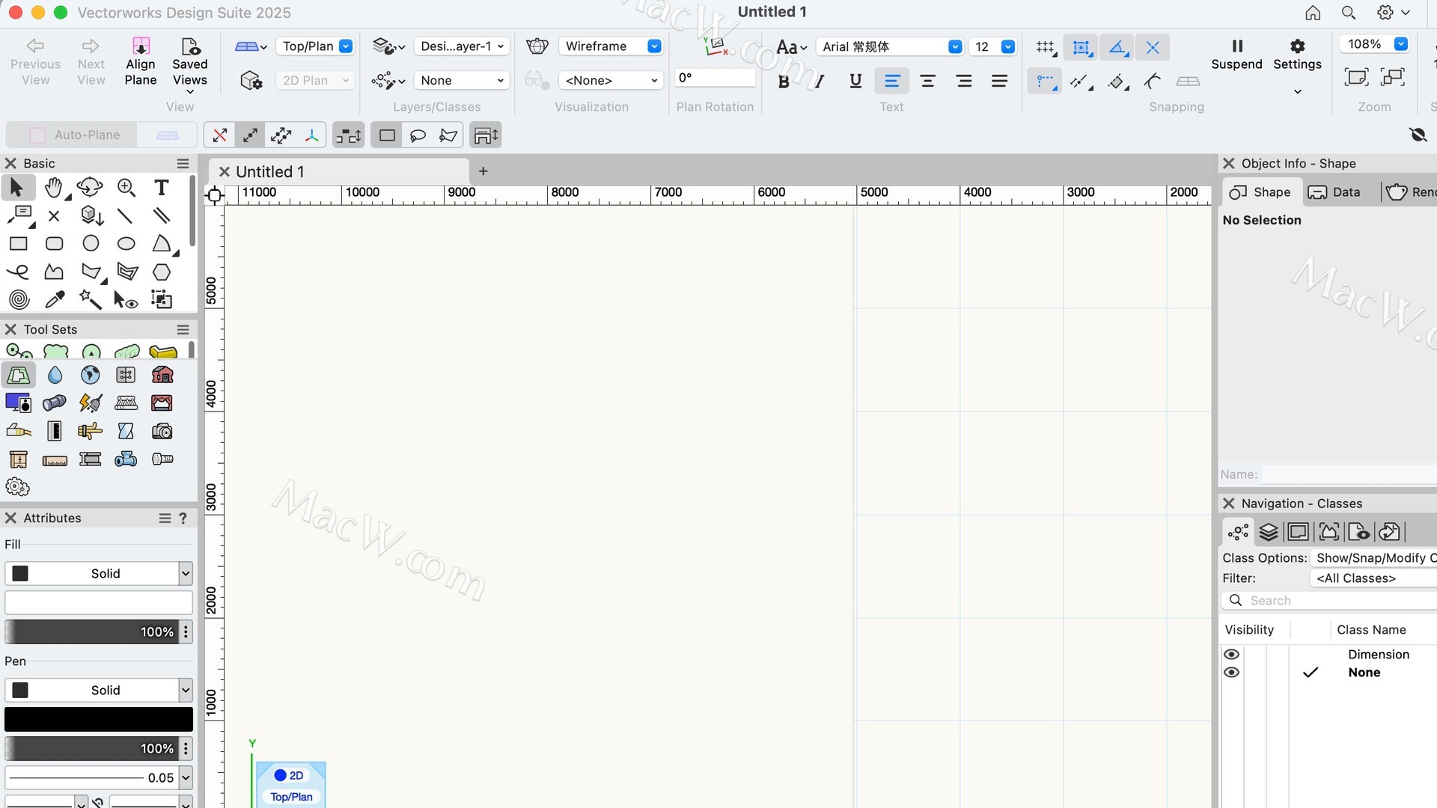Viewport: 1437px width, 808px height.
Task: Pick the Circle tool
Action: tap(91, 244)
